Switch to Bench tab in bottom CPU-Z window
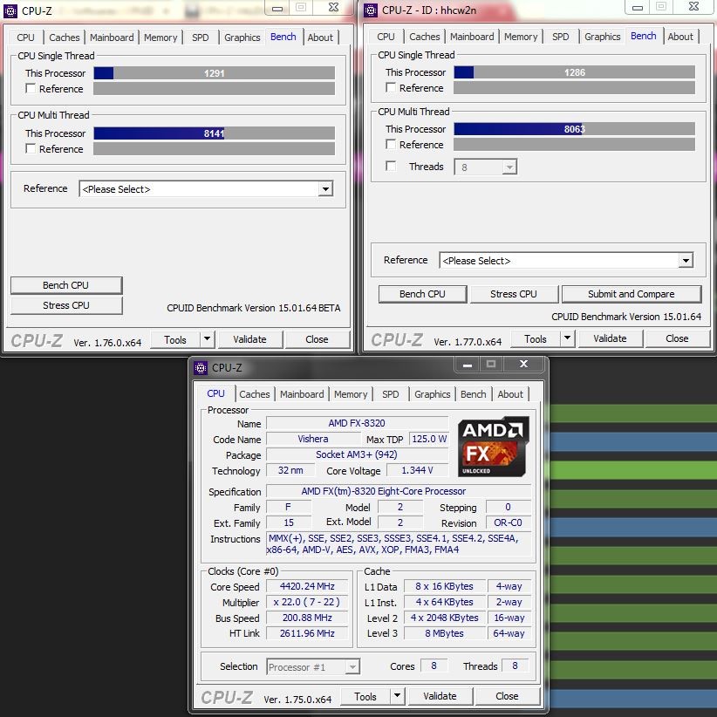 coord(474,394)
